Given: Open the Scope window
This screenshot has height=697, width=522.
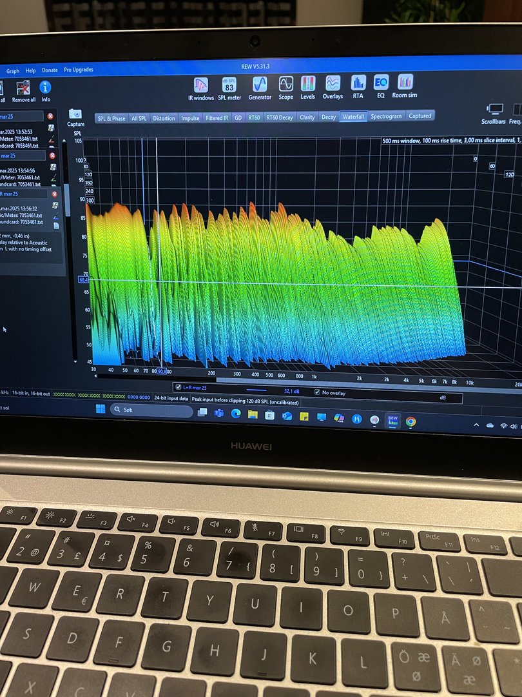Looking at the screenshot, I should click(286, 88).
